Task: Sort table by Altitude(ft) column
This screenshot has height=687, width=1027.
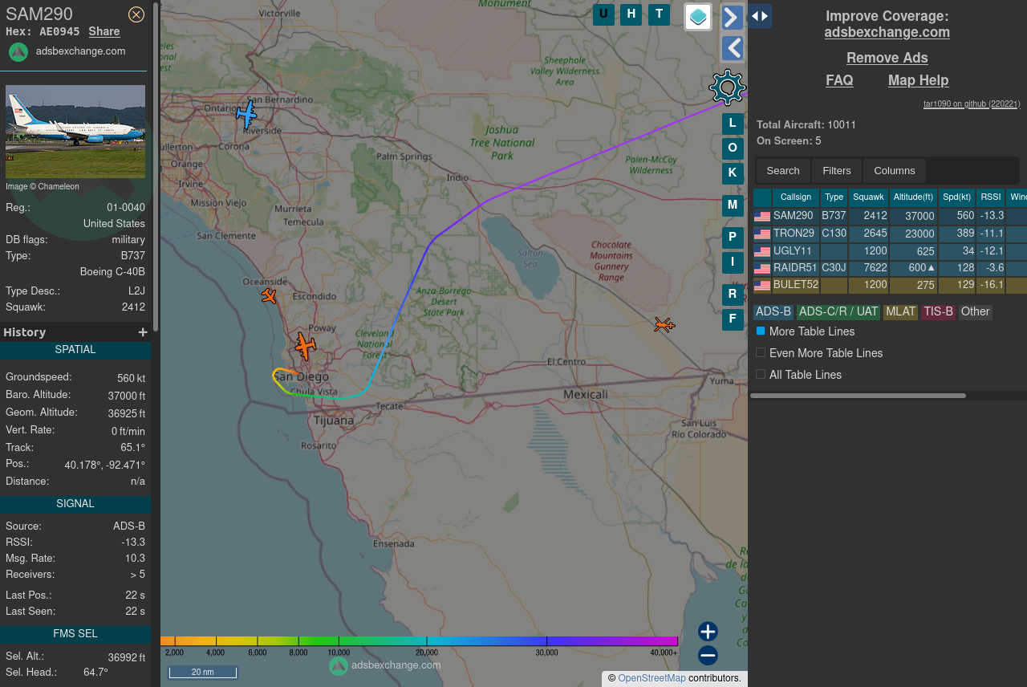Action: click(x=913, y=197)
